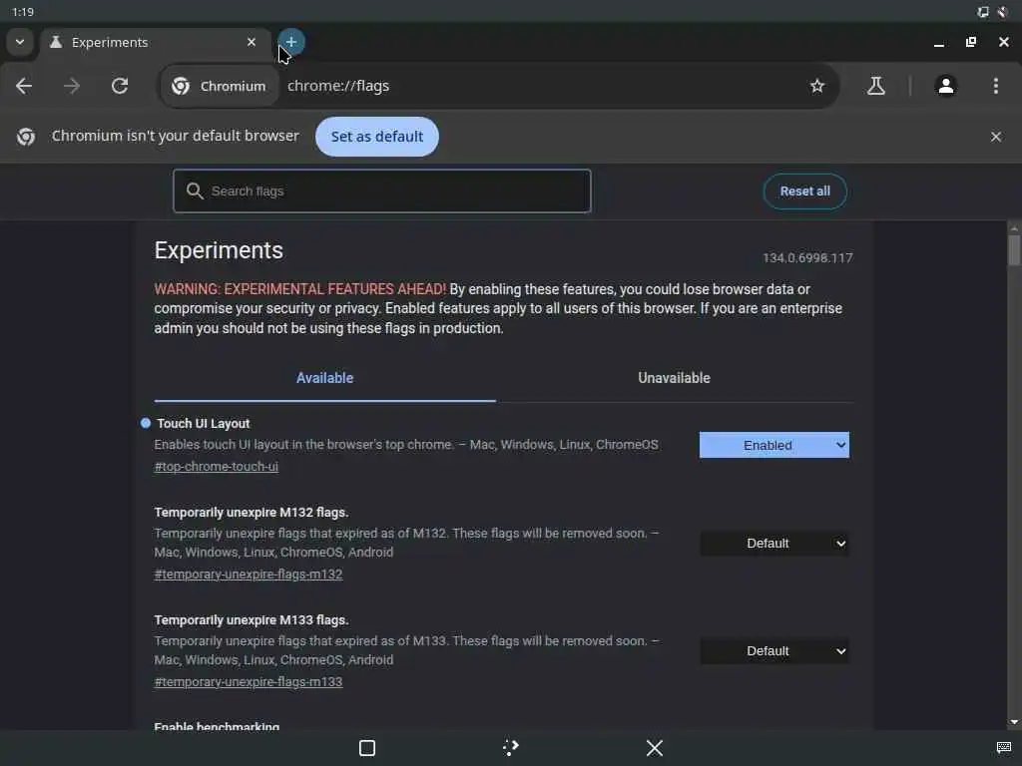
Task: Open the Experiments flask toolbar icon
Action: pyautogui.click(x=876, y=86)
